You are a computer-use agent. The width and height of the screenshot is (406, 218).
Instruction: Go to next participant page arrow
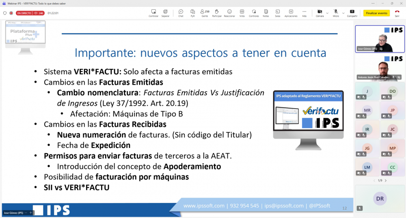pos(385,180)
